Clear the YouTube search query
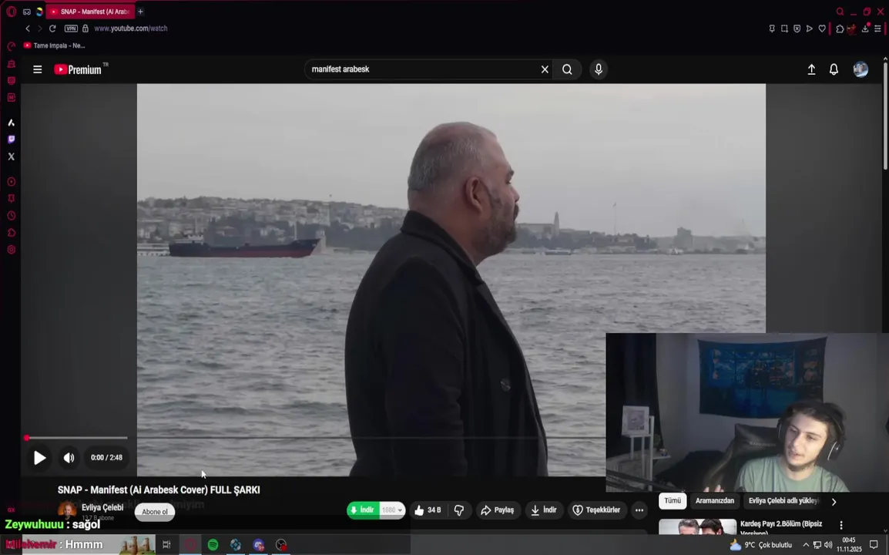The image size is (889, 555). point(545,69)
